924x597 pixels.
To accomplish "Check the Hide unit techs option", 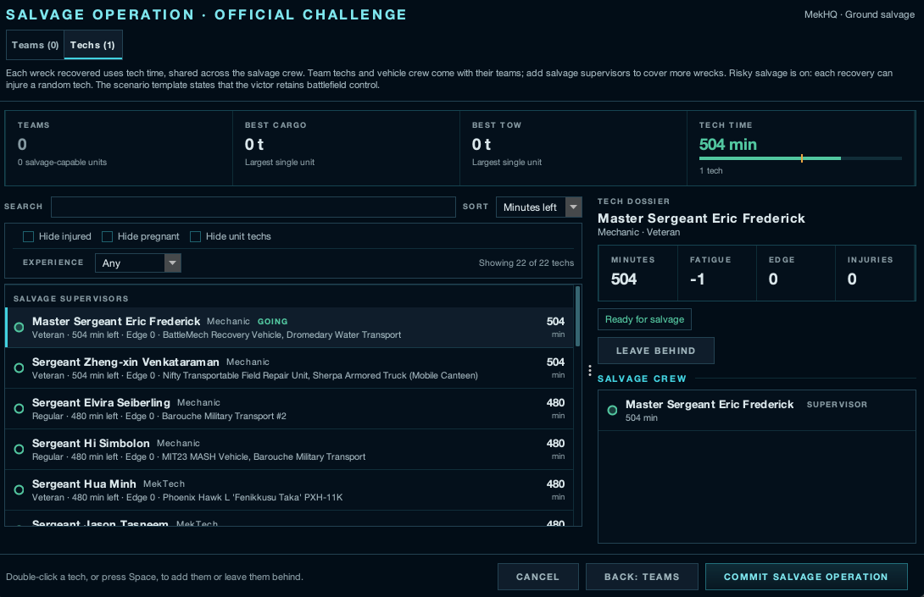I will [x=196, y=236].
